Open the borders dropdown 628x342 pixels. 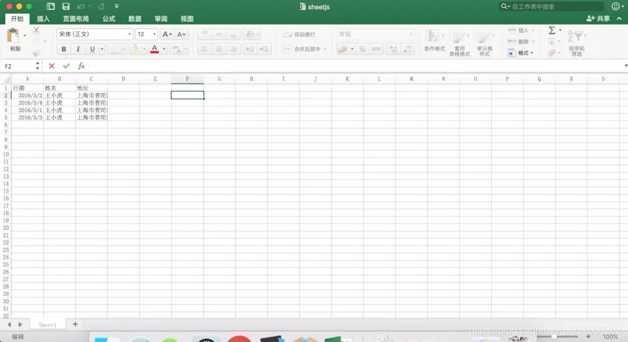click(x=123, y=49)
